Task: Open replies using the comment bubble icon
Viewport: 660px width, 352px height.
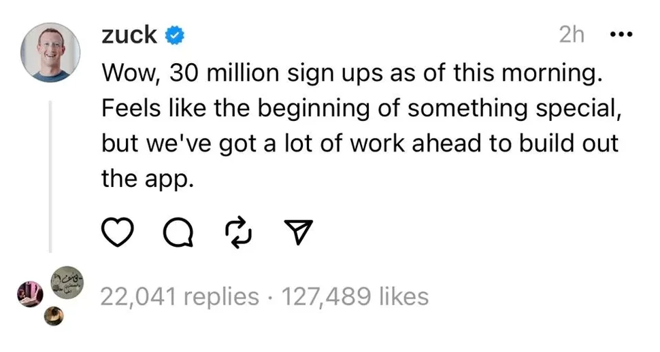Action: (178, 233)
